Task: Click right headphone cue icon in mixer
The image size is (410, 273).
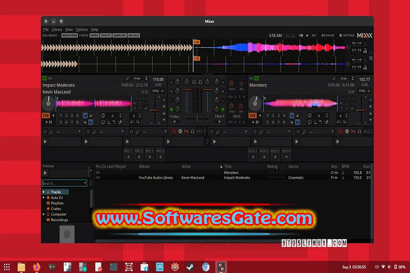Action: coord(200,82)
